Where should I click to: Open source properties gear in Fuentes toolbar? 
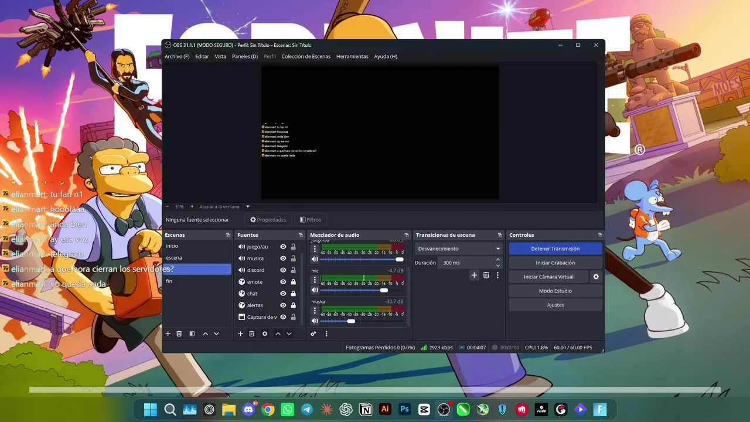coord(265,333)
